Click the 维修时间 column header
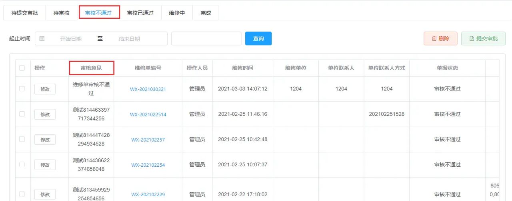 pyautogui.click(x=243, y=68)
